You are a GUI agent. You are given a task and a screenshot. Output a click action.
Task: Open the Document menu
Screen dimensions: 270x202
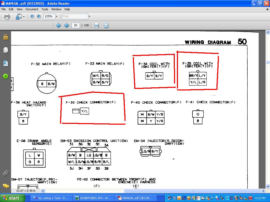pyautogui.click(x=32, y=9)
